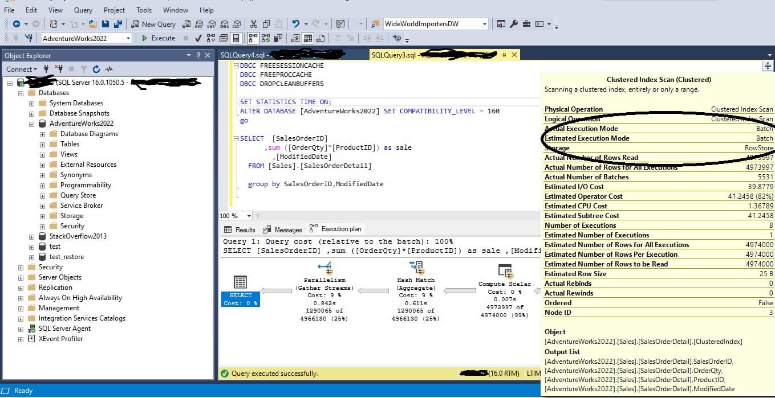Open Activity Monitor pulse icon in Object Explorer
This screenshot has width=775, height=398.
click(108, 69)
